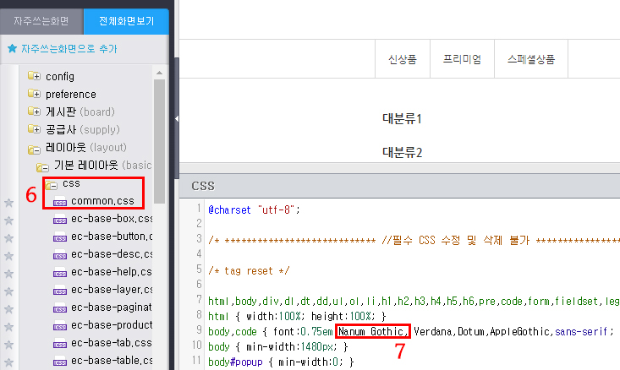Click the CSS file icon for ec-base-desc.css
The width and height of the screenshot is (620, 370).
[x=60, y=255]
